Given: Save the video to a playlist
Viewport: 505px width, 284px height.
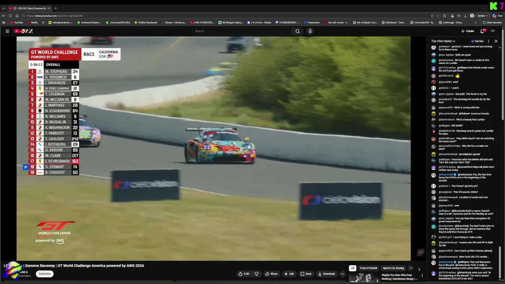Looking at the screenshot, I should (x=306, y=274).
